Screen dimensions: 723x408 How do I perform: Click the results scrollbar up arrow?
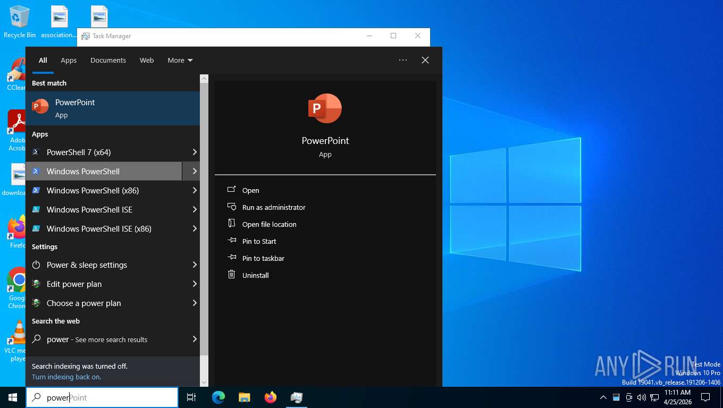coord(204,79)
